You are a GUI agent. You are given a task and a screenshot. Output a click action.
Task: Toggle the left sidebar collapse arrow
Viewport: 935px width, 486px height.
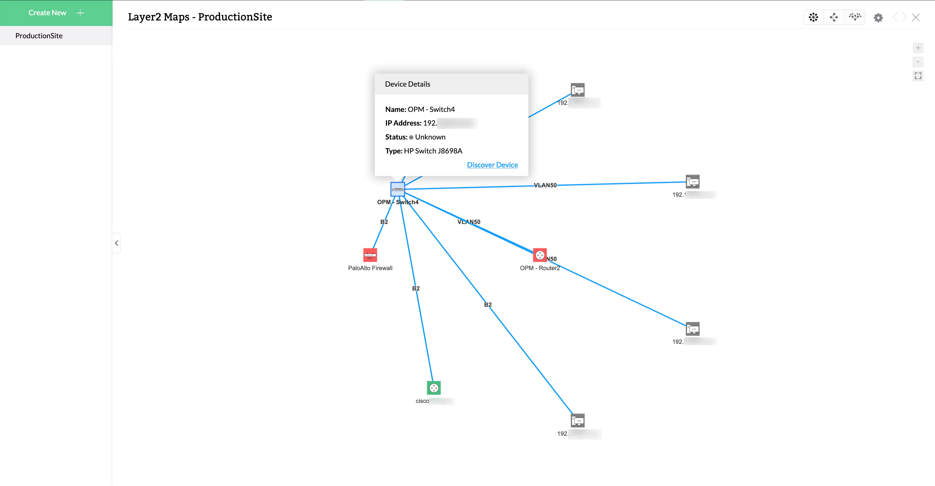[x=116, y=243]
